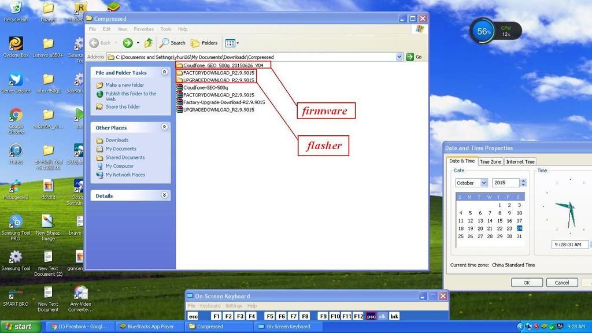Select the Cloudfone-GEO-500q archive file
This screenshot has width=592, height=333.
pos(205,87)
